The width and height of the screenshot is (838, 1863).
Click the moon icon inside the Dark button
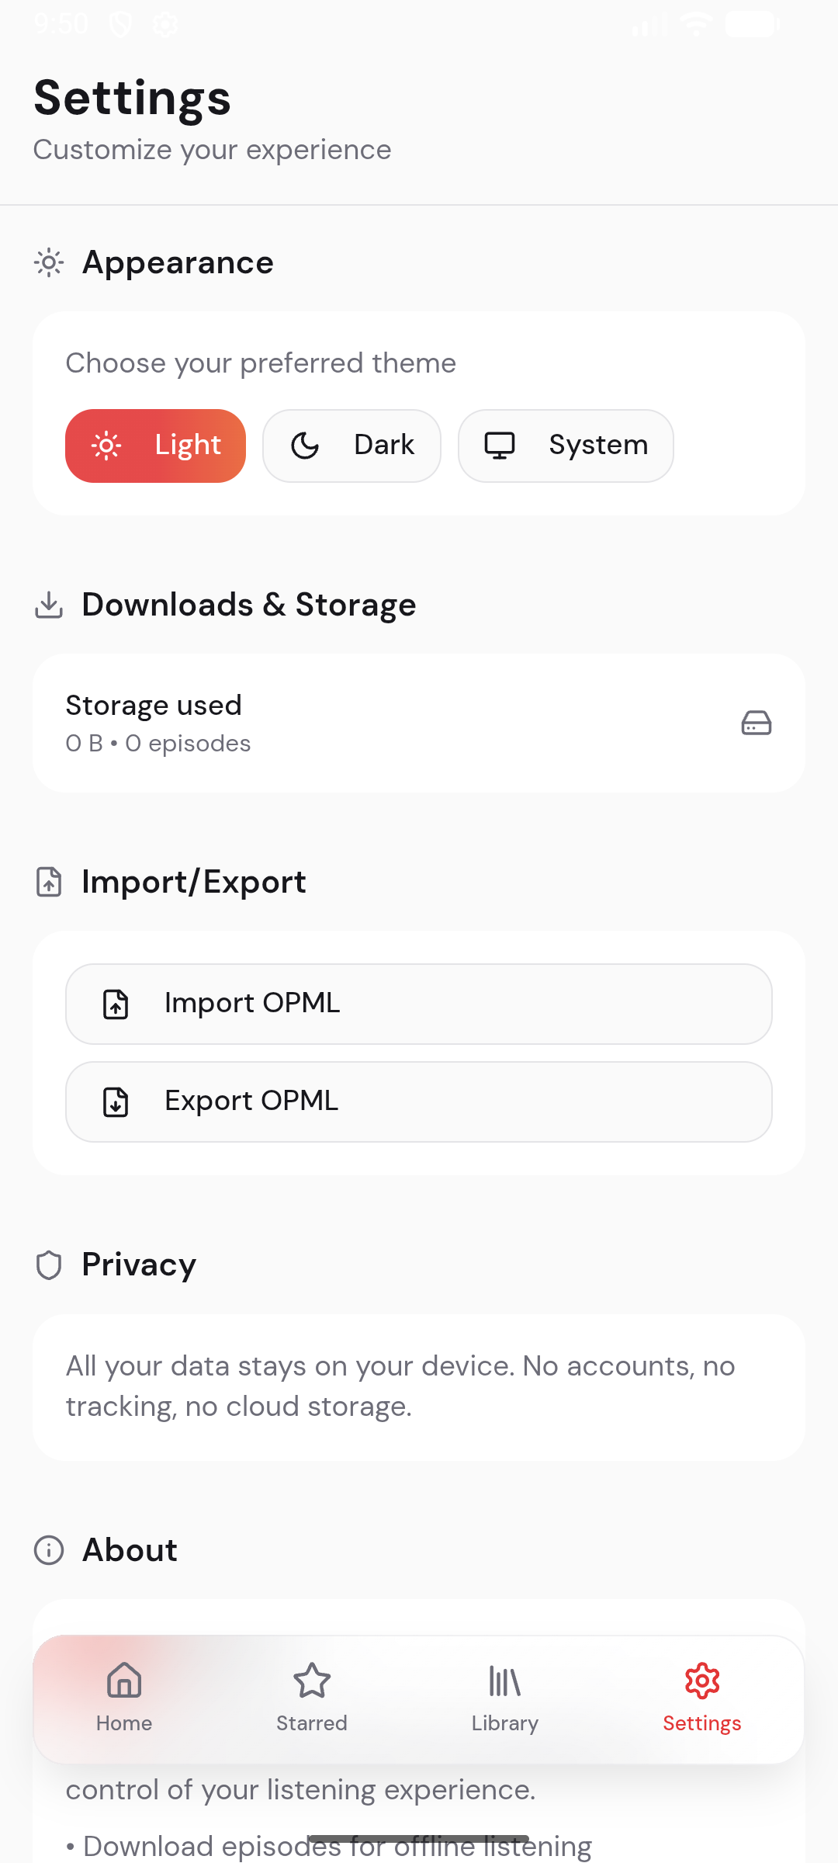[305, 446]
